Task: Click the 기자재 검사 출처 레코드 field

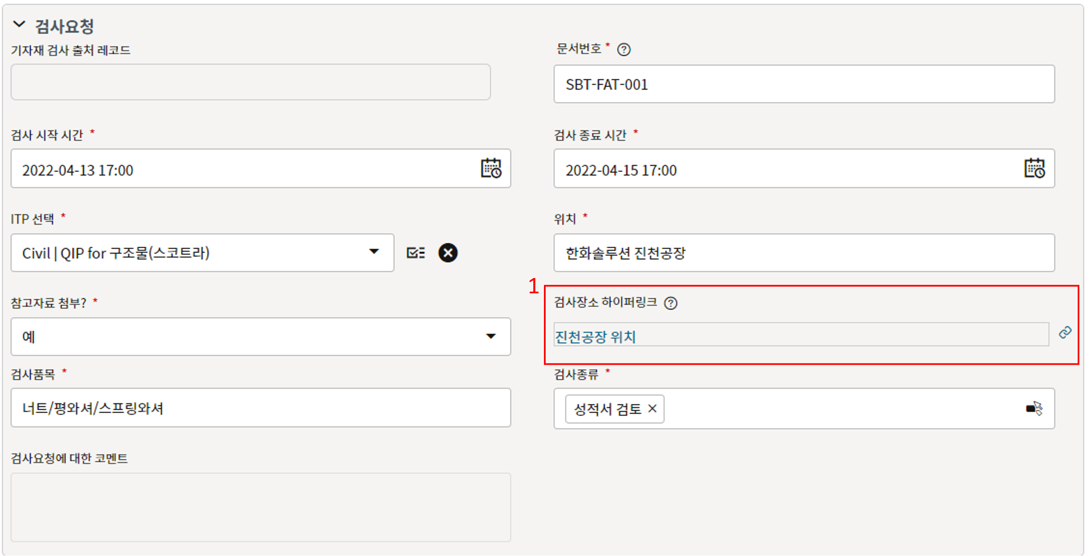Action: (x=250, y=82)
